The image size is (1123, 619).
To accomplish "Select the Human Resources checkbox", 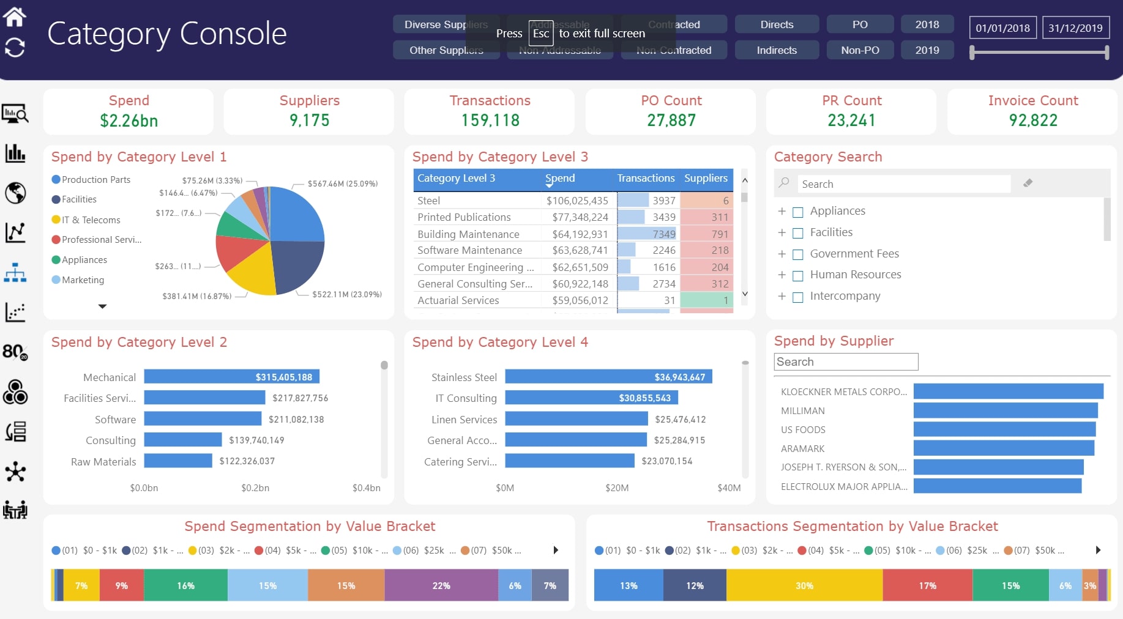I will pos(798,276).
